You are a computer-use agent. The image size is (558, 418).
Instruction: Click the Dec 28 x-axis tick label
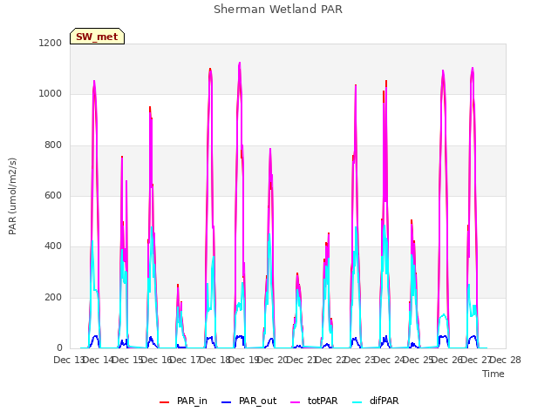[506, 360]
